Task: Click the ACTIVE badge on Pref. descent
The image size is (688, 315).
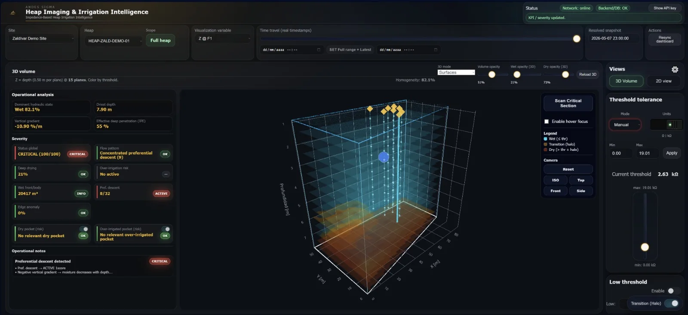Action: (x=161, y=194)
